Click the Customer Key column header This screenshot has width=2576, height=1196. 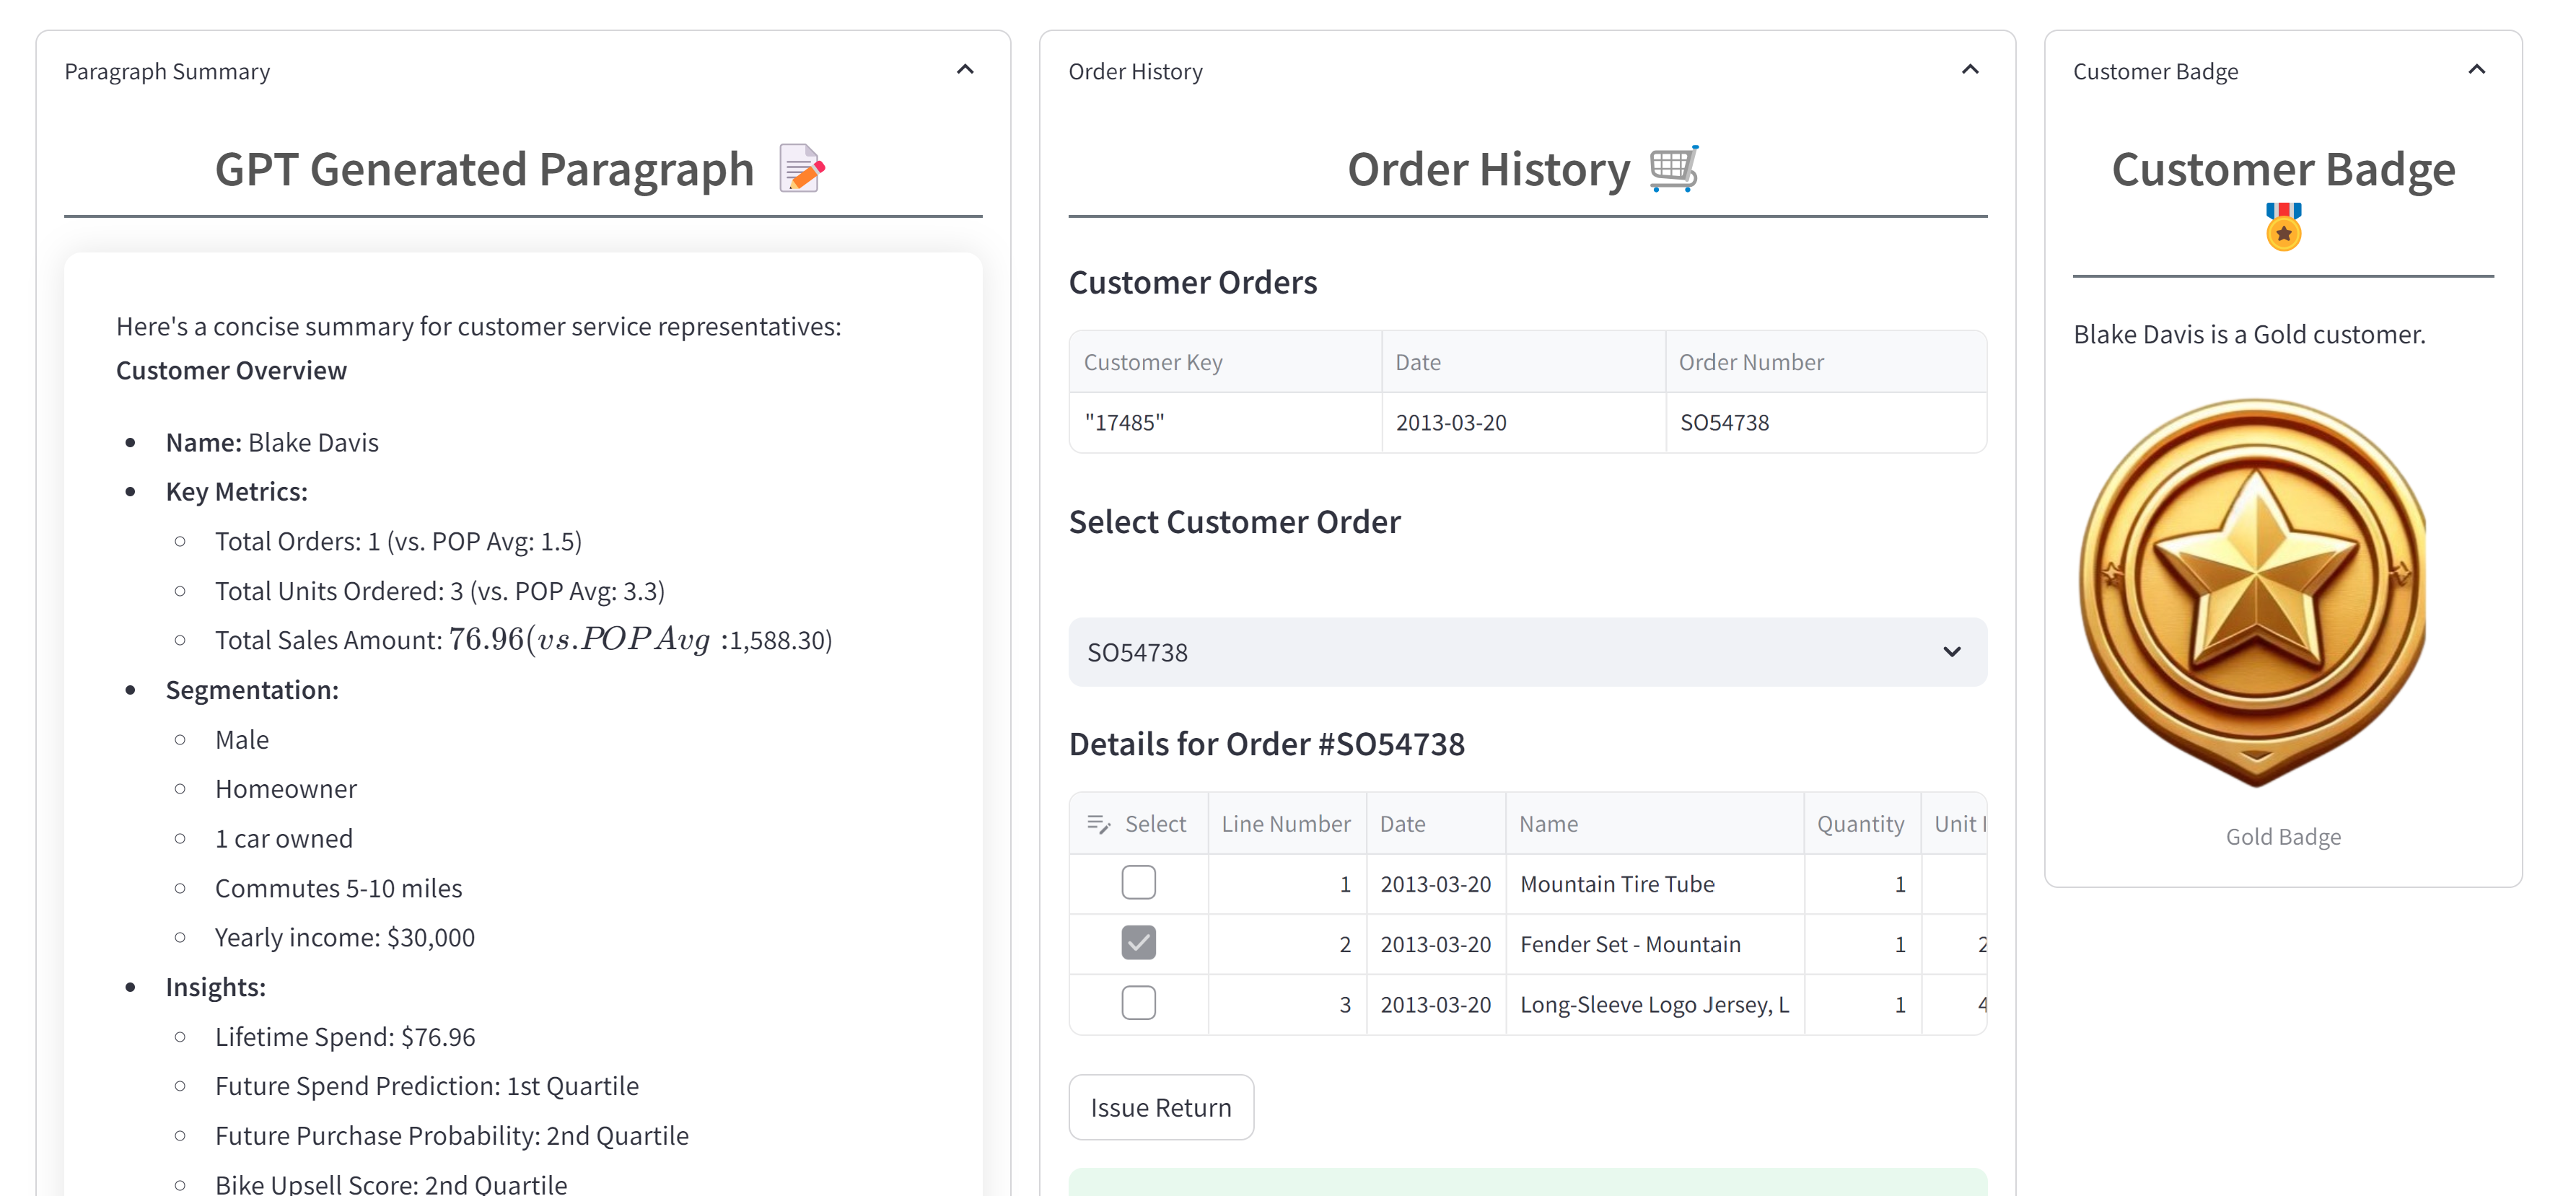tap(1152, 362)
